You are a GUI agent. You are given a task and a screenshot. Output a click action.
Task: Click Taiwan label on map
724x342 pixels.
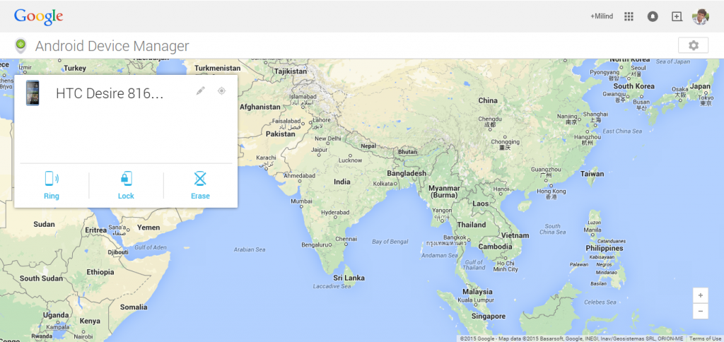point(592,174)
